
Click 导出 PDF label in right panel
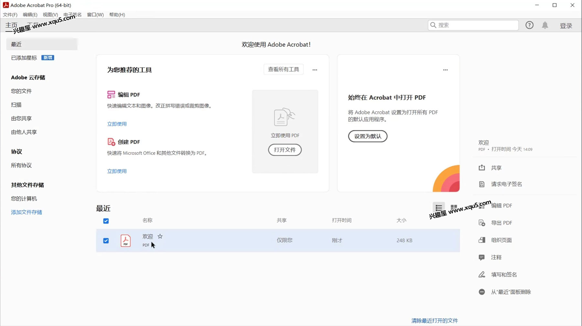point(501,223)
